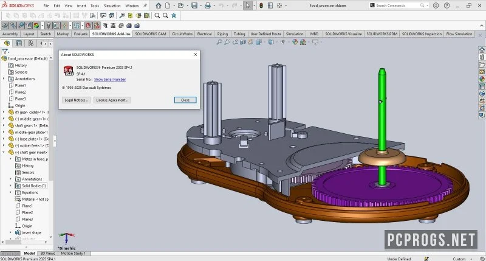
Task: Print using the printer icon
Action: pos(208,5)
